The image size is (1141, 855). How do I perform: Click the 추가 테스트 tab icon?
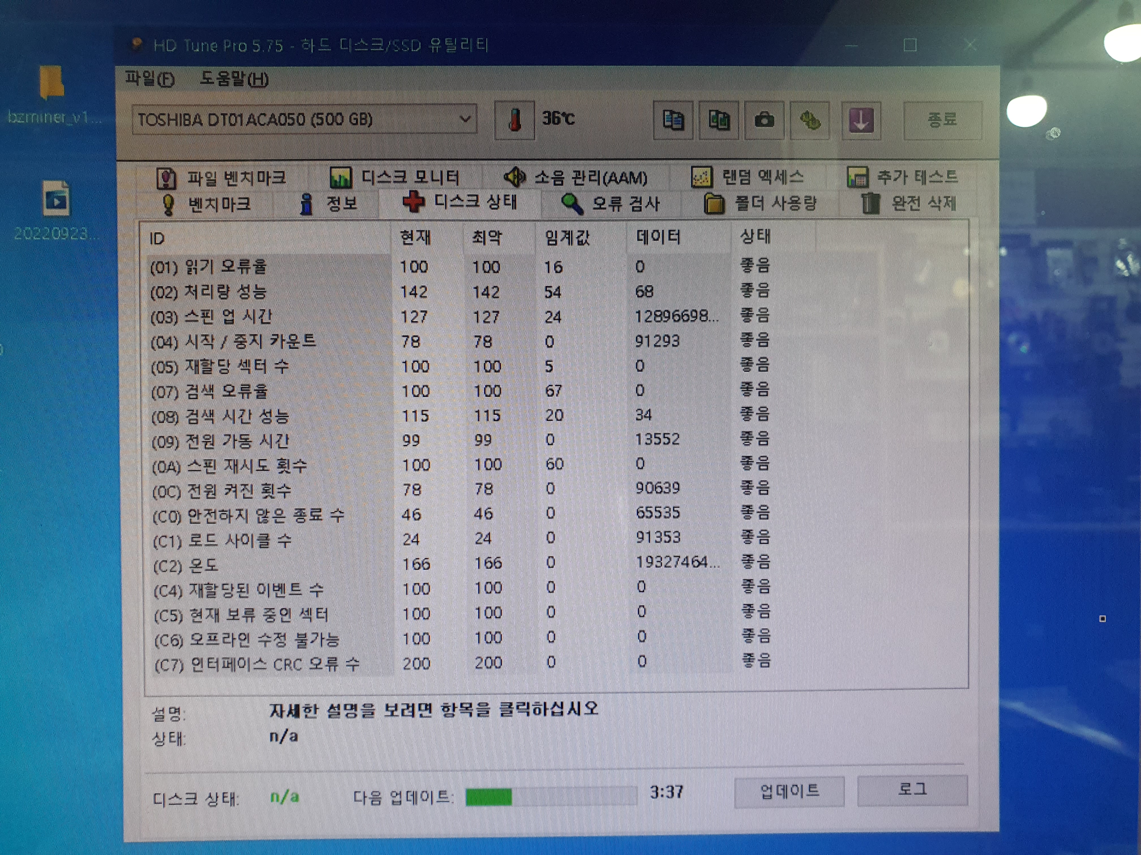click(858, 177)
